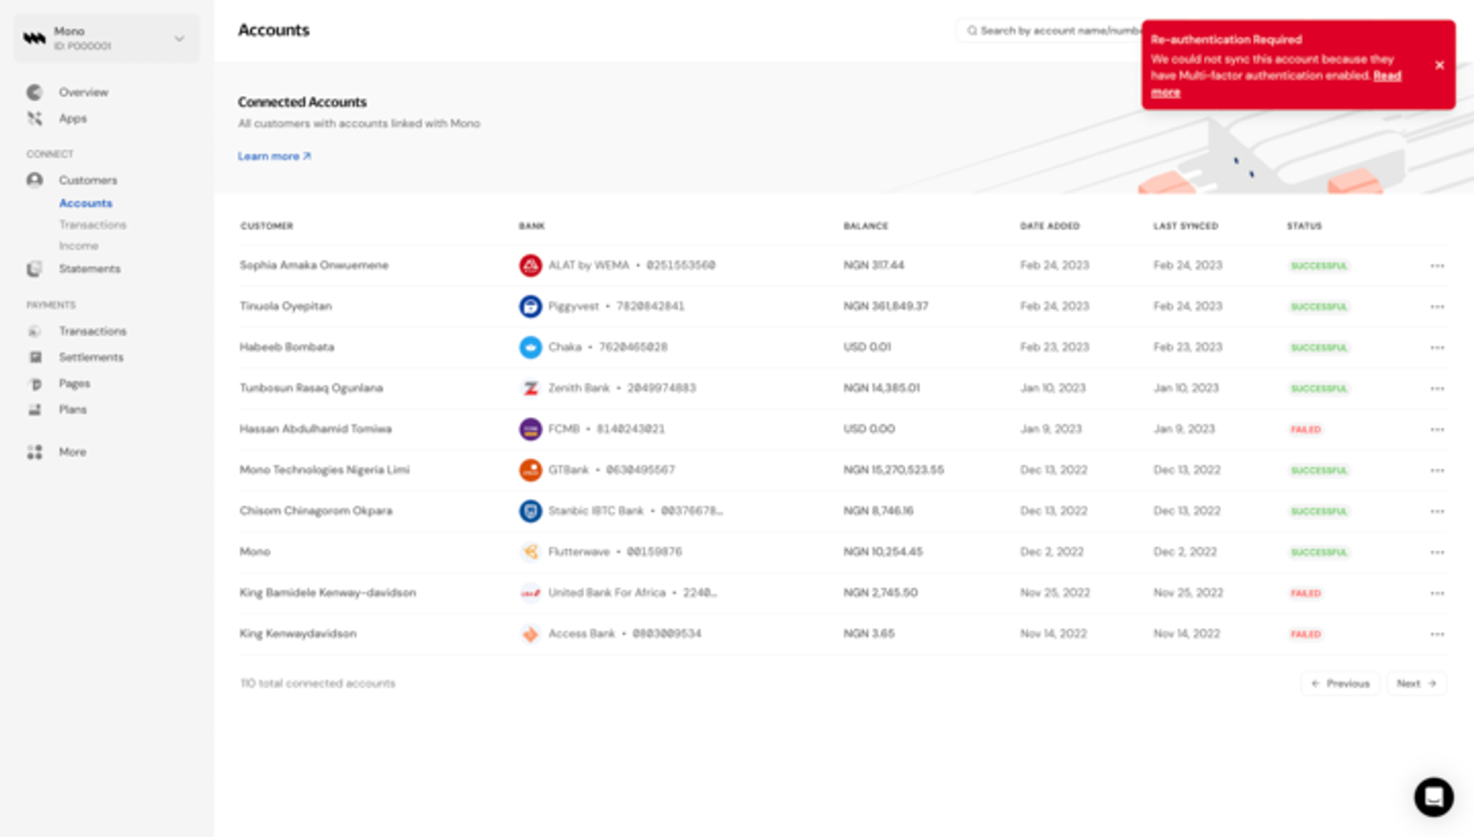Go to Previous page of accounts
This screenshot has height=837, width=1474.
[1340, 684]
